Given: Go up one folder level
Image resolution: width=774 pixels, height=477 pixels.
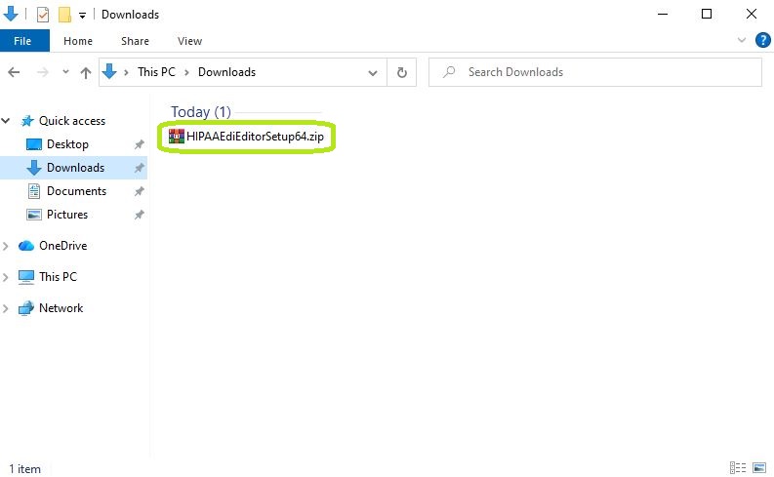Looking at the screenshot, I should point(86,73).
